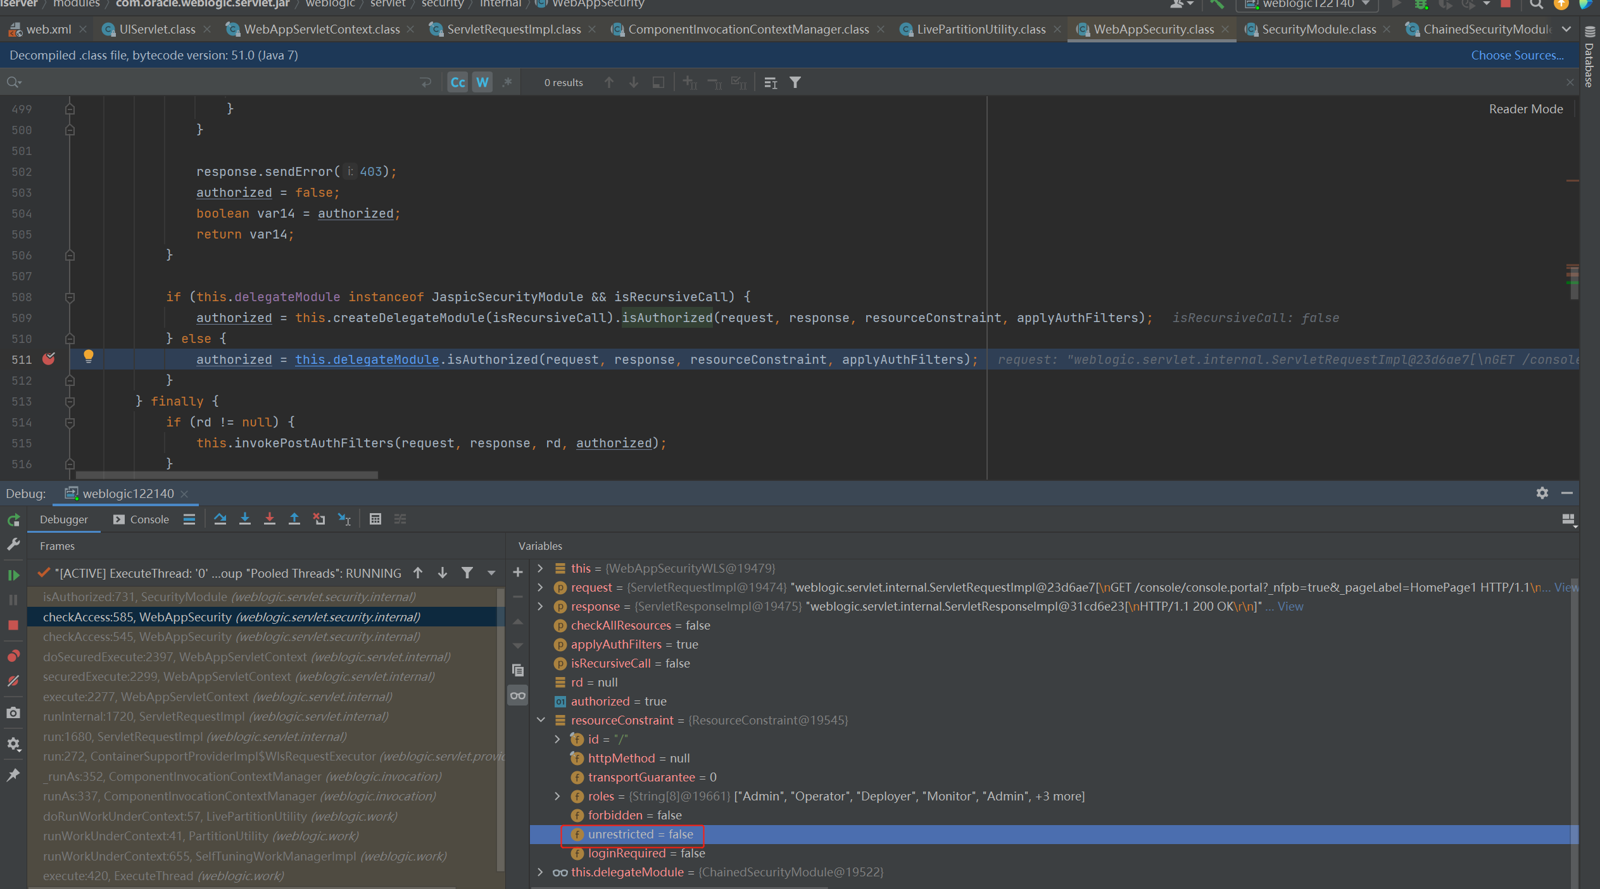Click the Resume Program icon

15,574
